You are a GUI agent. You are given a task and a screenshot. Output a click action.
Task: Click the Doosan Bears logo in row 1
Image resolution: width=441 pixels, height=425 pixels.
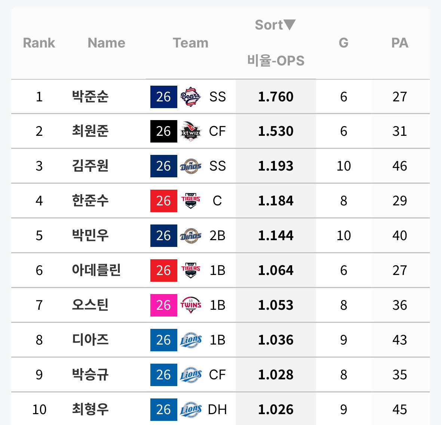click(190, 97)
